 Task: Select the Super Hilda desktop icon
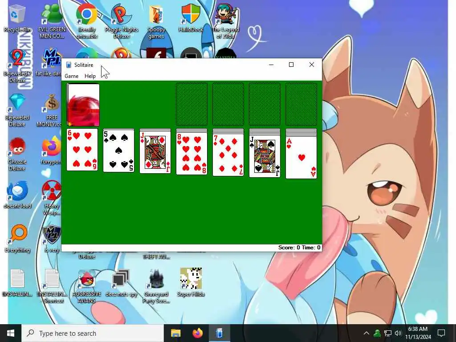191,283
